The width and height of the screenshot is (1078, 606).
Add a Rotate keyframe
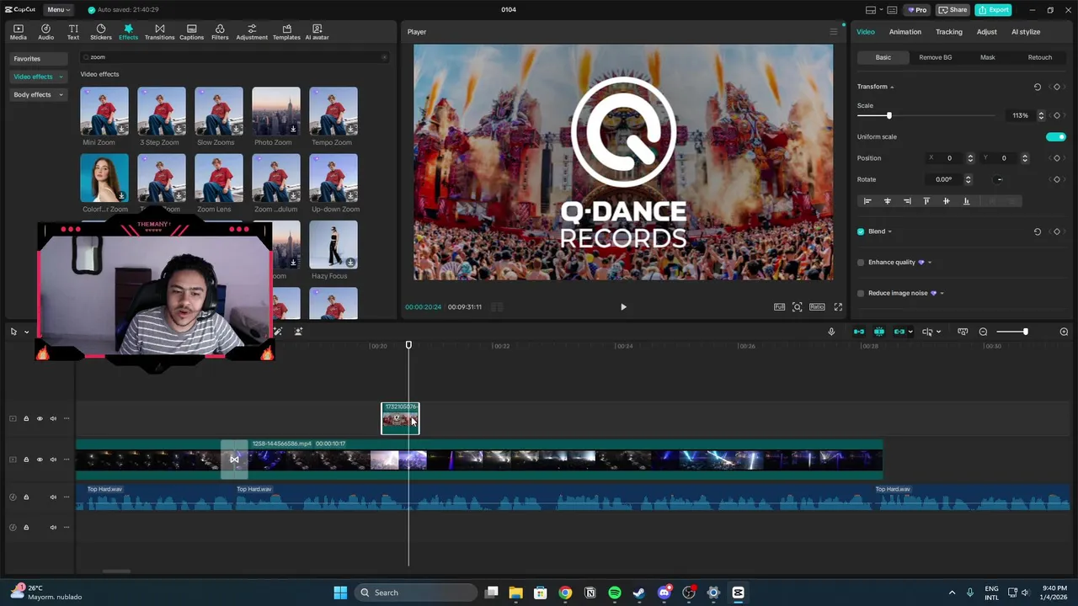(x=1057, y=179)
